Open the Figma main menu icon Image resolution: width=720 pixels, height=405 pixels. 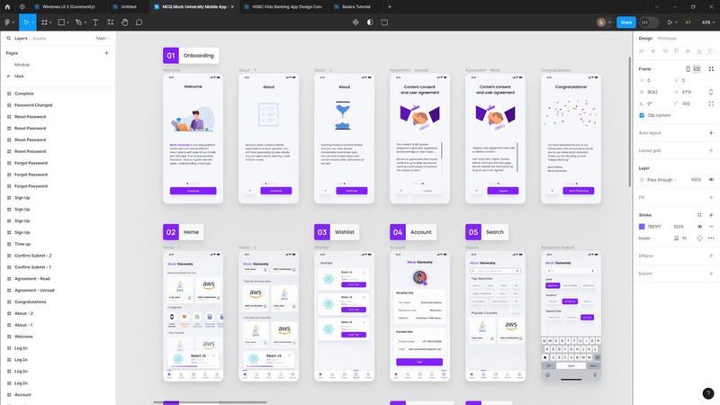coord(7,22)
